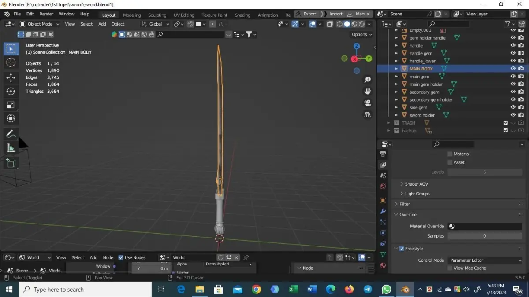Viewport: 529px width, 297px height.
Task: Open node editor Node menu
Action: tap(108, 257)
